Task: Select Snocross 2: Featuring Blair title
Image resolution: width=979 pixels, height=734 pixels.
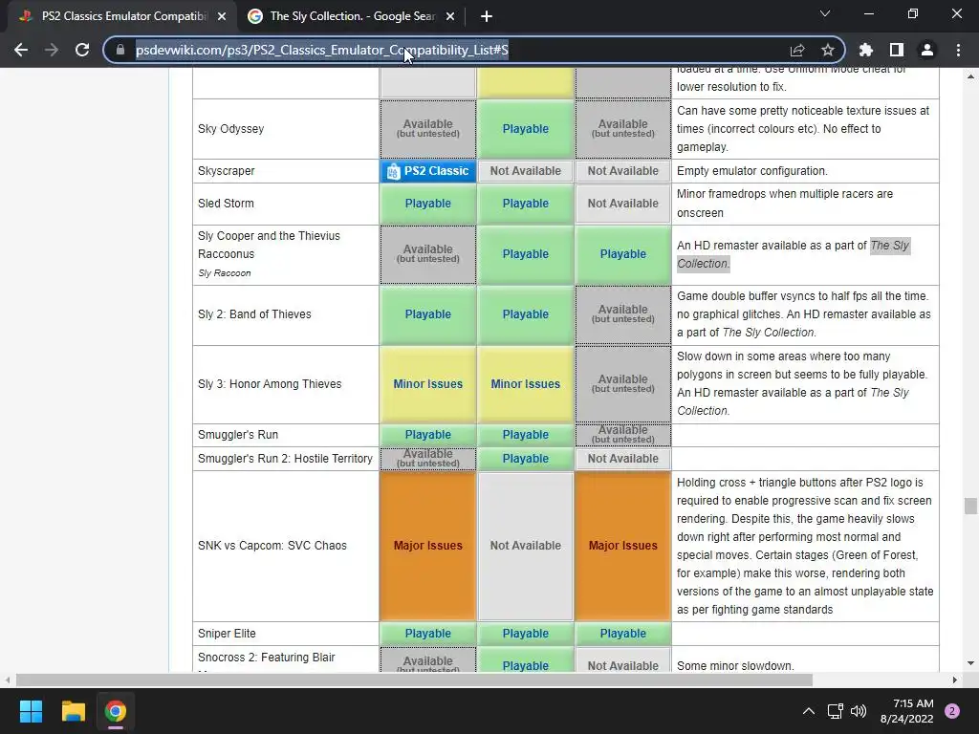Action: pos(267,658)
